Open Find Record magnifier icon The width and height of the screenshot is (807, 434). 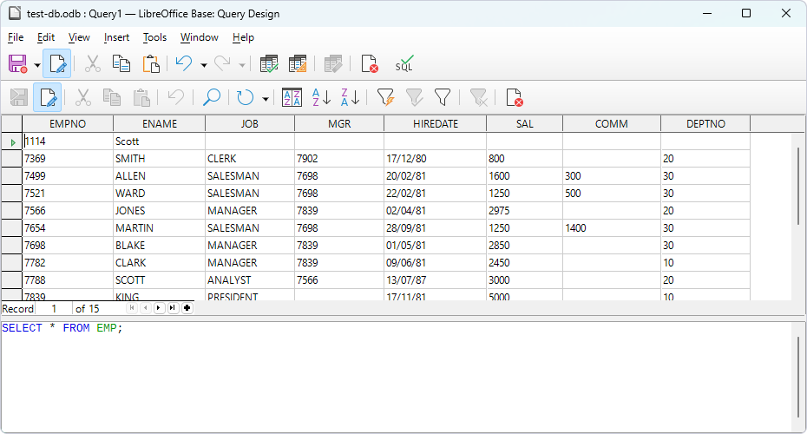(211, 97)
